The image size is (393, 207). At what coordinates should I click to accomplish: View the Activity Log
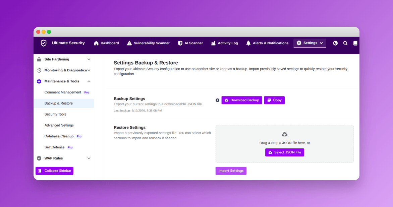coord(225,43)
